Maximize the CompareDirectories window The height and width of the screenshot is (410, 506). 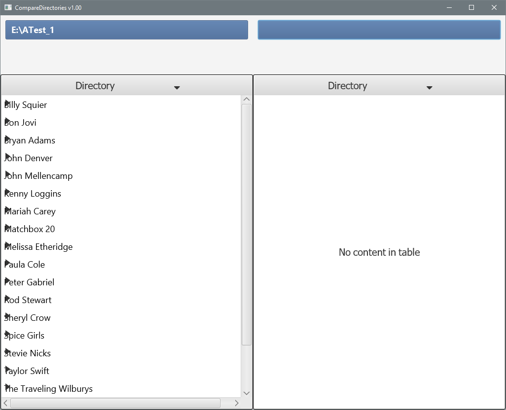point(471,7)
